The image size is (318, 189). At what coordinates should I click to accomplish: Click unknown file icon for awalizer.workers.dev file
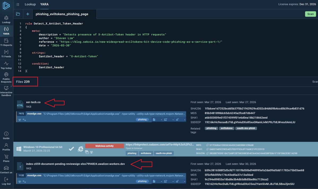[20, 166]
